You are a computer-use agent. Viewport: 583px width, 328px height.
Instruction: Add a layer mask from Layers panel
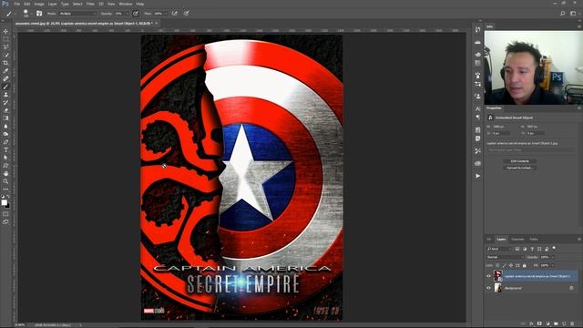[539, 324]
